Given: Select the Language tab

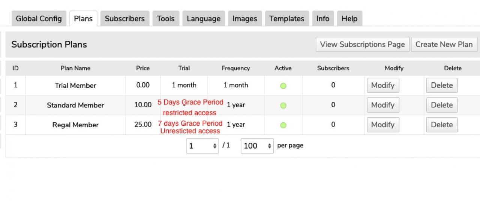Looking at the screenshot, I should tap(204, 19).
